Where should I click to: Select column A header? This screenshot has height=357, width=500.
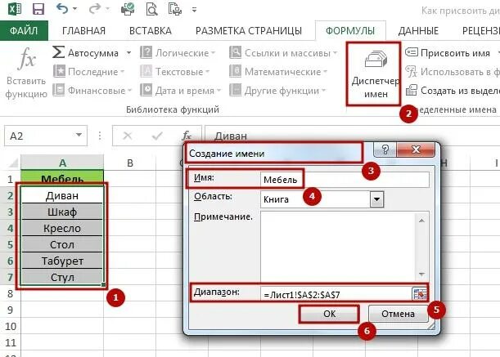pyautogui.click(x=62, y=163)
